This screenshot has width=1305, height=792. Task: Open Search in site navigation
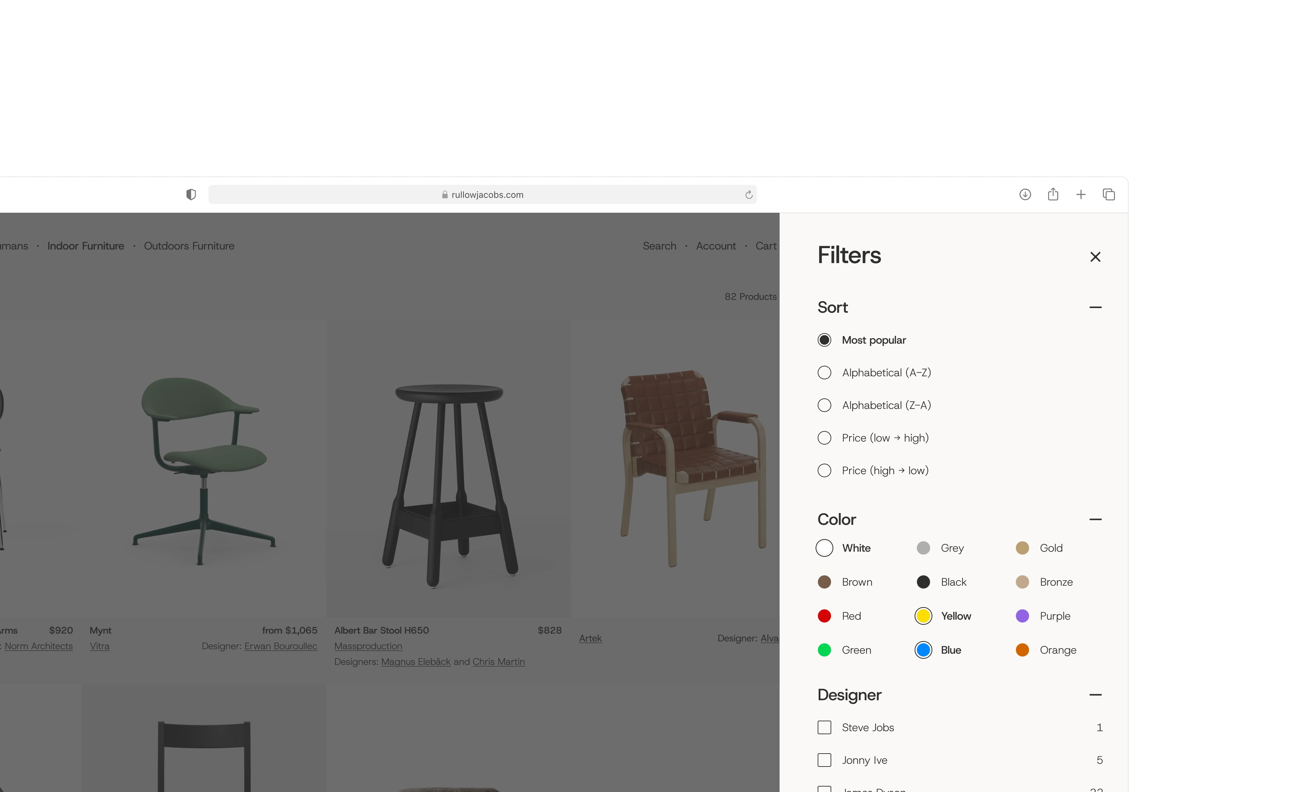click(x=659, y=246)
